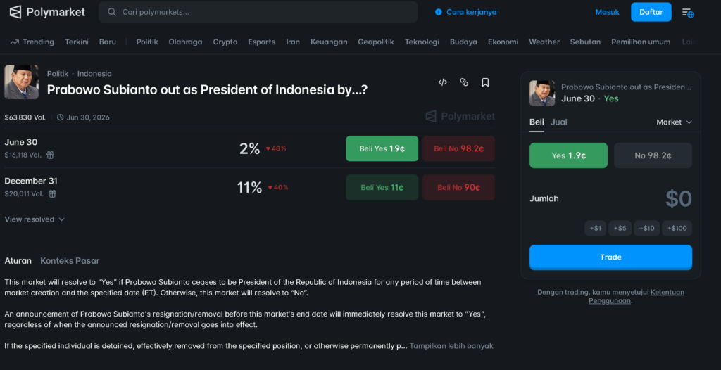This screenshot has height=370, width=721.
Task: Click the $0 Jumlah amount field
Action: tap(679, 199)
